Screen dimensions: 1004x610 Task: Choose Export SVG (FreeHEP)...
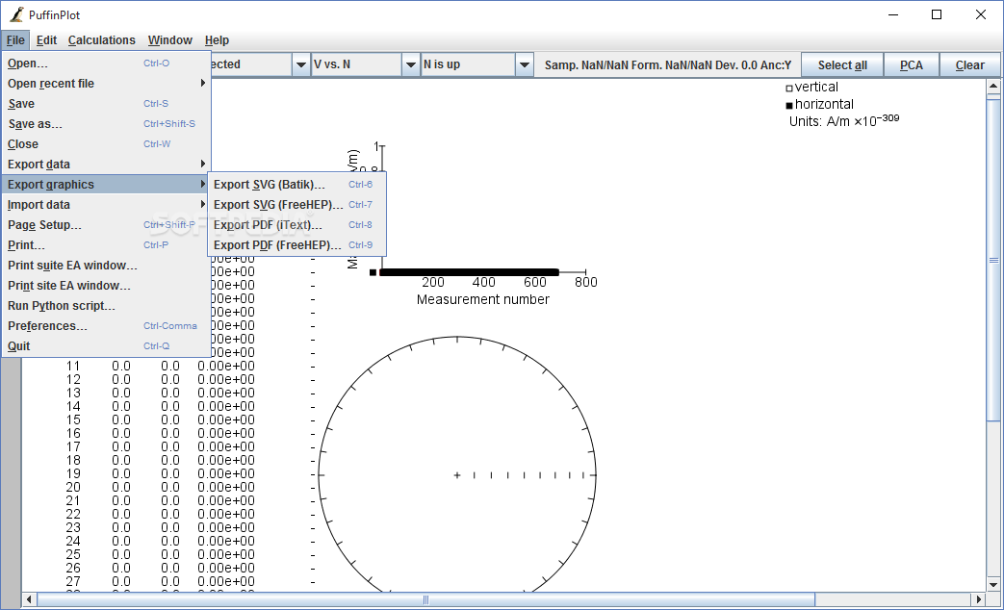point(297,205)
